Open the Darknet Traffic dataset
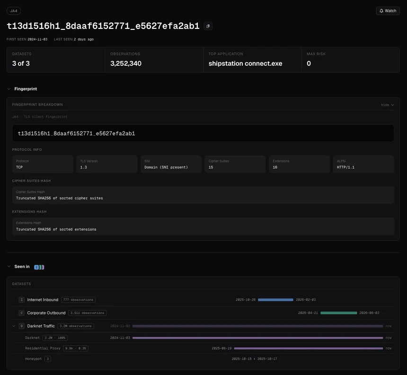This screenshot has height=375, width=407. [41, 326]
